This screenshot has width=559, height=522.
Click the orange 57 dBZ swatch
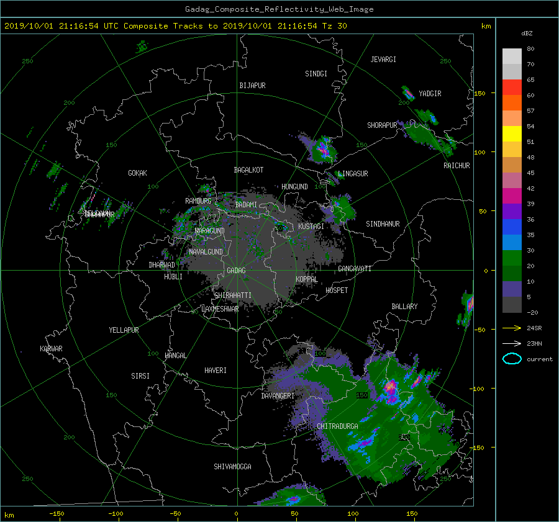click(x=512, y=103)
